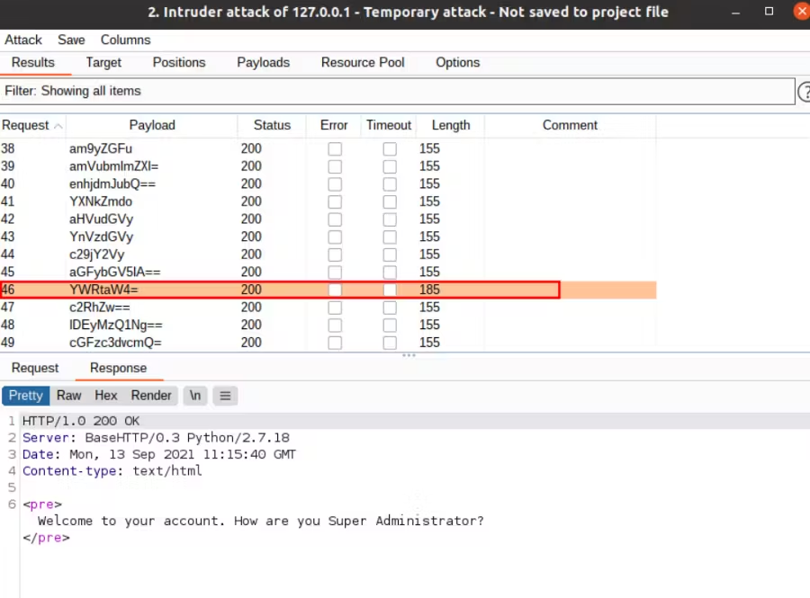Toggle Error checkbox for request 44
This screenshot has width=810, height=598.
[335, 254]
